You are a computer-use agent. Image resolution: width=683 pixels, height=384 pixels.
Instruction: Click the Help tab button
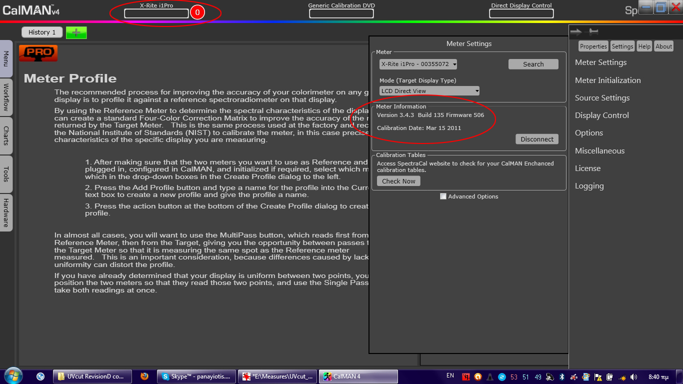tap(644, 46)
